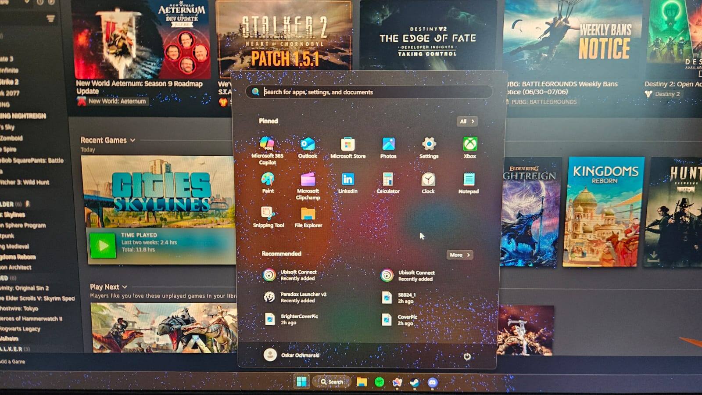Open the LinkedIn app

(347, 183)
